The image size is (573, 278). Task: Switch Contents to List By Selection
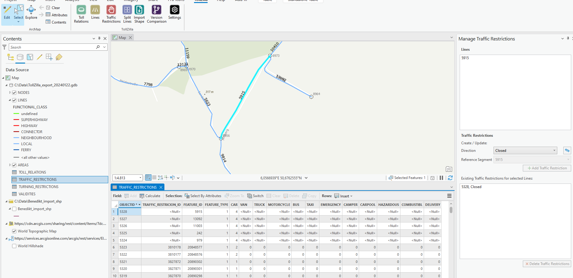point(30,57)
